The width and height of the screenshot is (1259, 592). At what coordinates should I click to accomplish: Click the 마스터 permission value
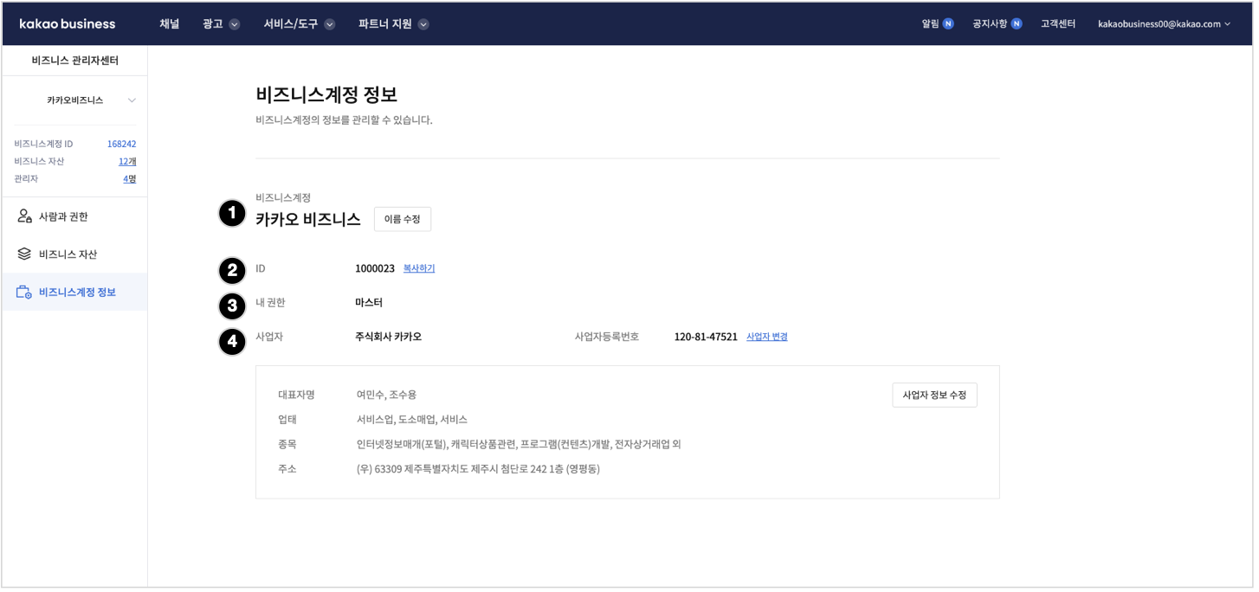click(369, 303)
